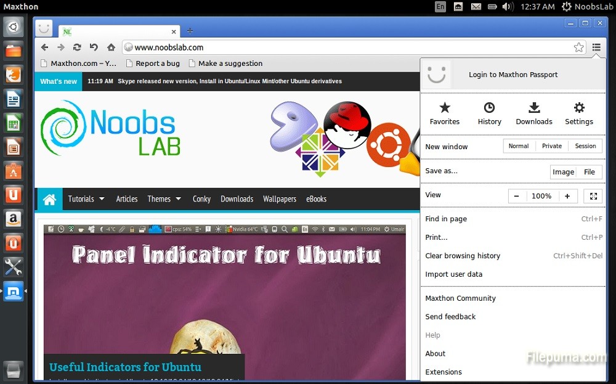Open Downloads from the menu
The image size is (616, 384).
point(534,113)
